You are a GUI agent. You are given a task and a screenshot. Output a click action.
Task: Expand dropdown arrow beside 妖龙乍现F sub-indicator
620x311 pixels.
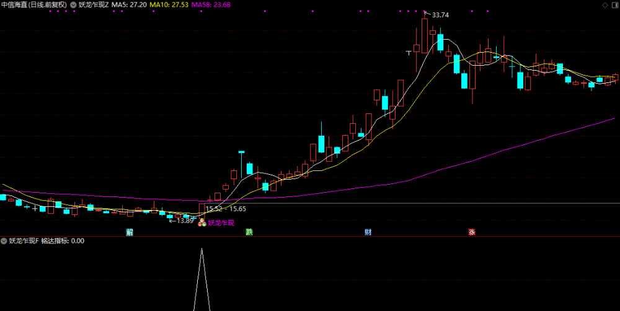pyautogui.click(x=4, y=240)
